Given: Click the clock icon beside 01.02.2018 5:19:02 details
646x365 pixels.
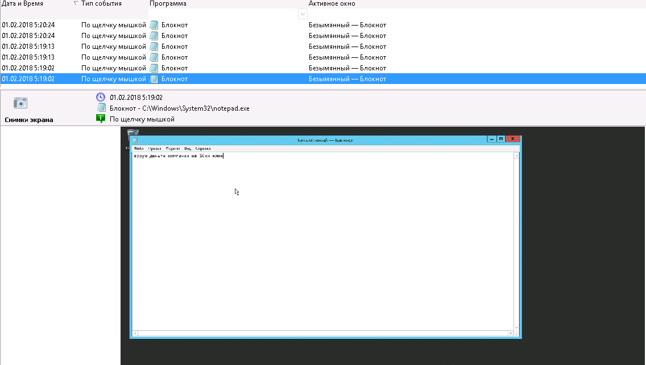Looking at the screenshot, I should pos(101,98).
